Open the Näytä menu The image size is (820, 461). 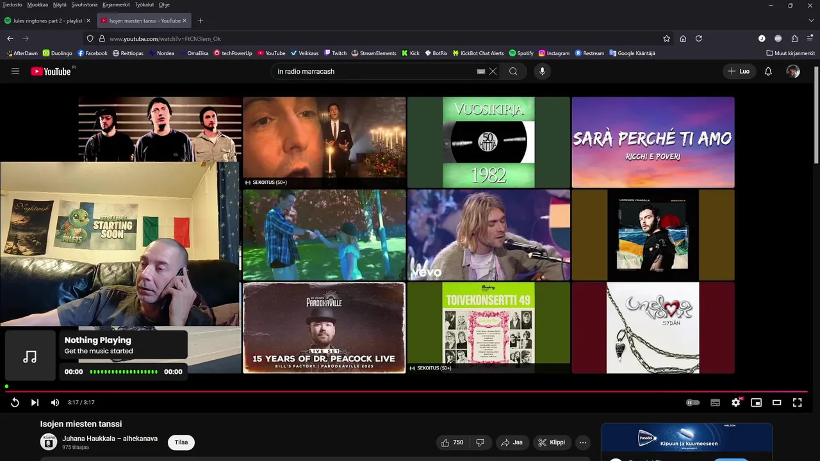(x=60, y=4)
